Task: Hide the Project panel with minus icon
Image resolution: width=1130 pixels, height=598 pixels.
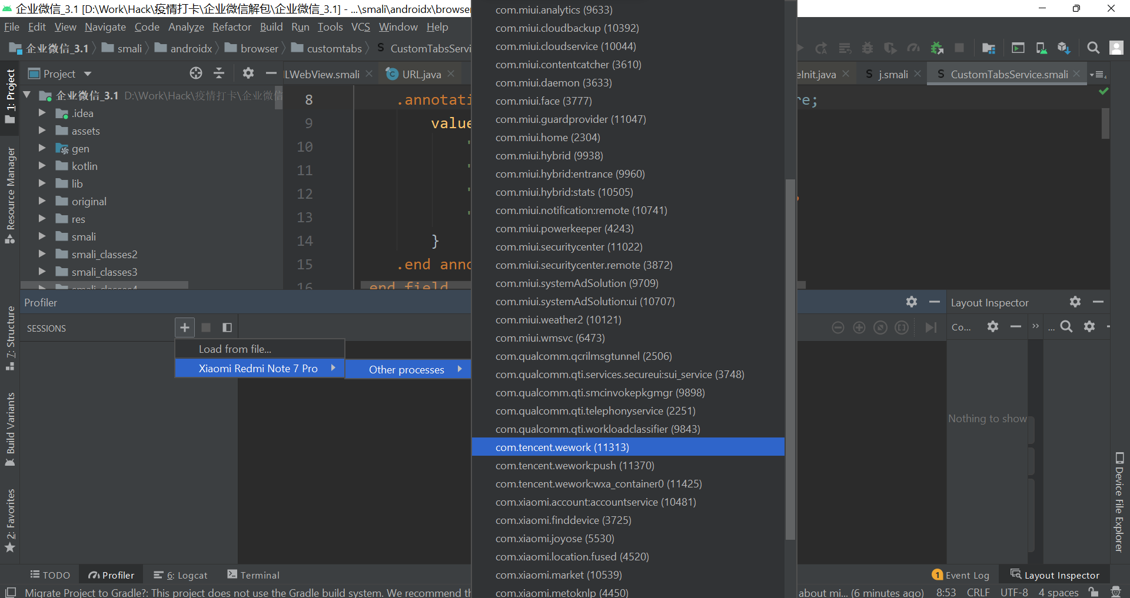Action: point(271,73)
